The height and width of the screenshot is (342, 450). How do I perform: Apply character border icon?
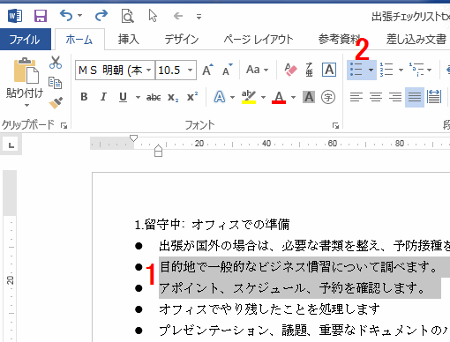tap(329, 70)
